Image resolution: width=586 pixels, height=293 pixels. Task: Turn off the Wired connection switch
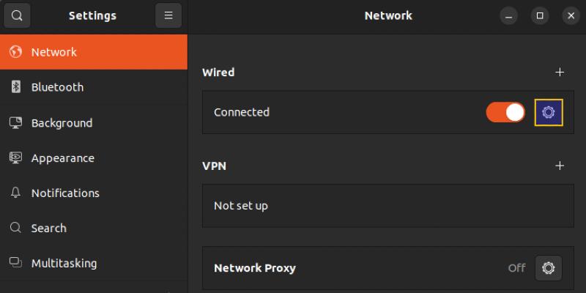(x=505, y=112)
